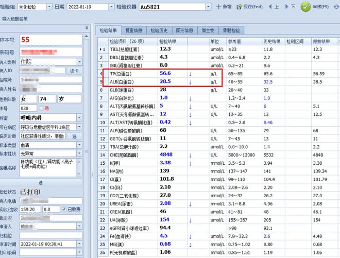The width and height of the screenshot is (340, 258).
Task: Select the eGFR(肾小球滤过率) row
Action: click(x=218, y=228)
